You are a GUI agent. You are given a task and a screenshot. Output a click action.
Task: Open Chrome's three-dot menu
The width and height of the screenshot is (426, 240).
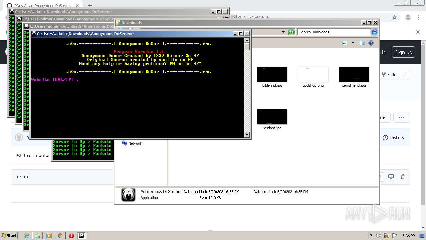pyautogui.click(x=419, y=17)
